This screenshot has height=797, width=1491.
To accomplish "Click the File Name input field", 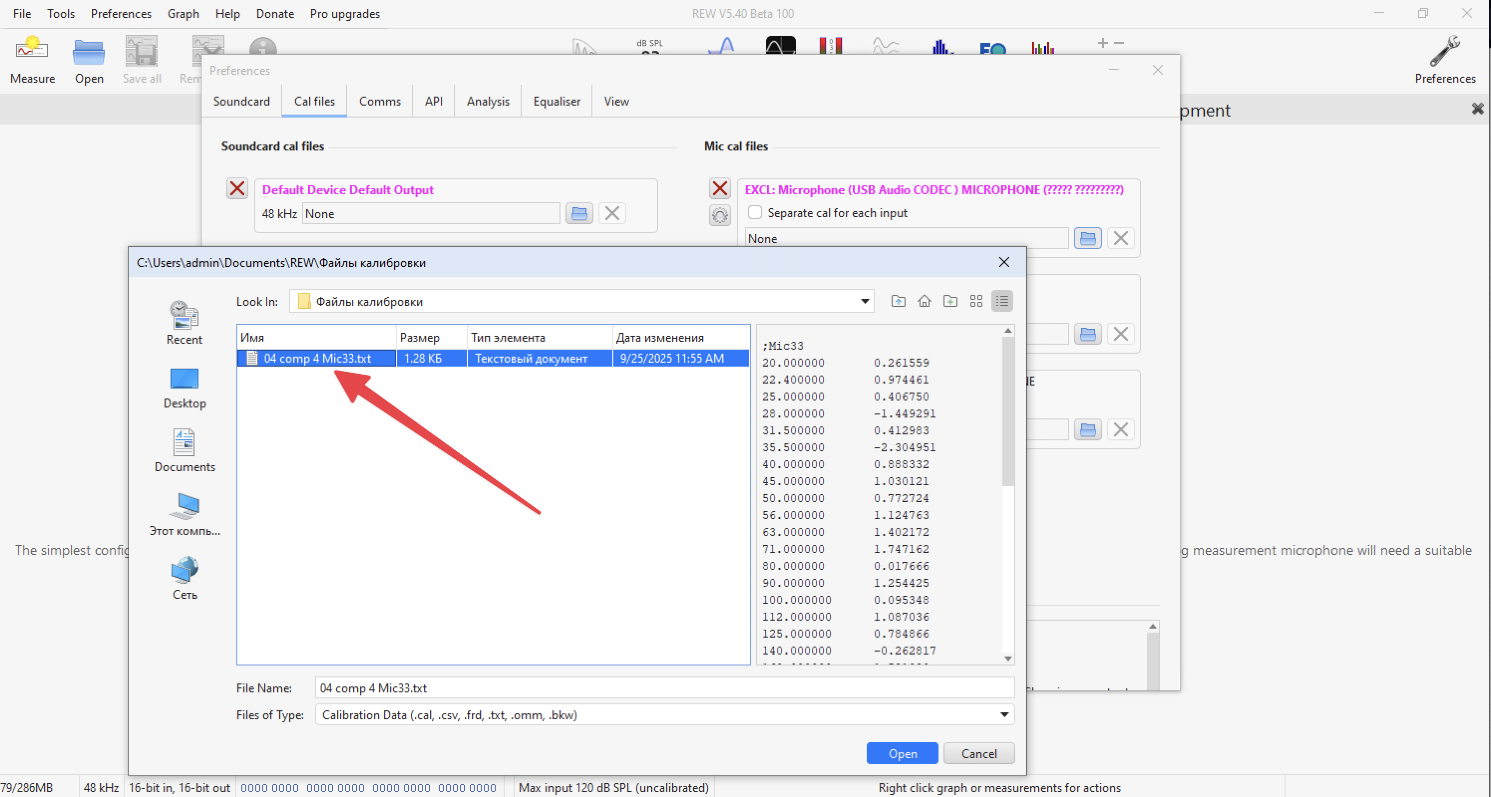I will (x=663, y=688).
